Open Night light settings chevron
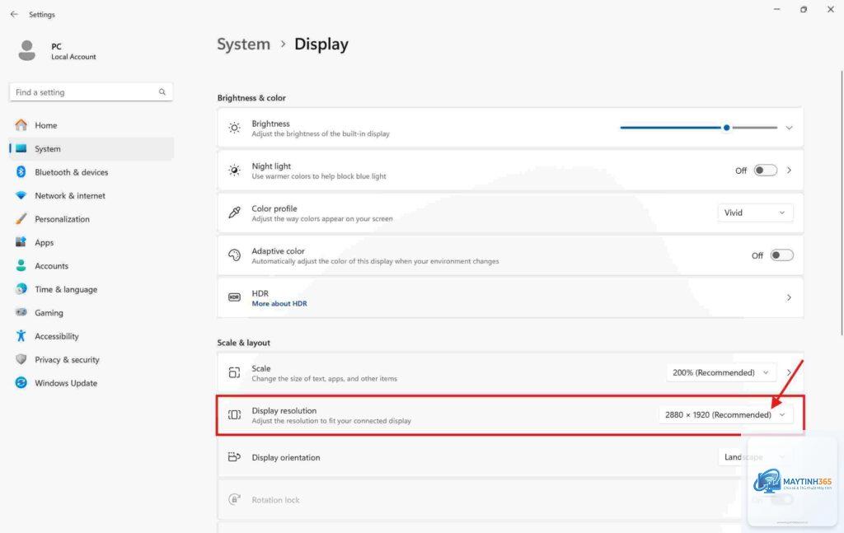844x533 pixels. (789, 171)
